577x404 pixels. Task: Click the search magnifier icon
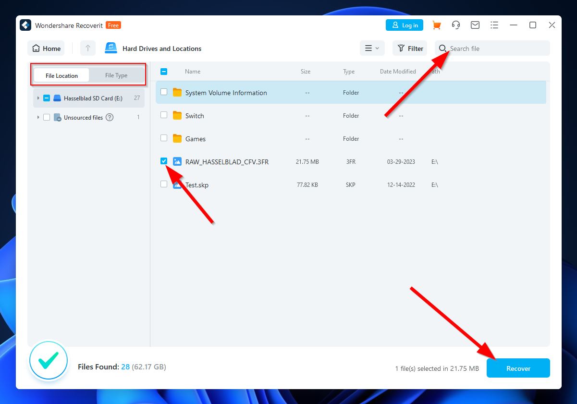click(442, 49)
